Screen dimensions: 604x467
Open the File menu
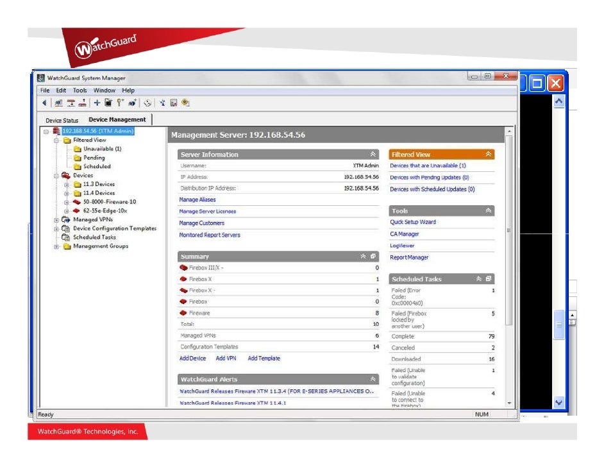(45, 90)
